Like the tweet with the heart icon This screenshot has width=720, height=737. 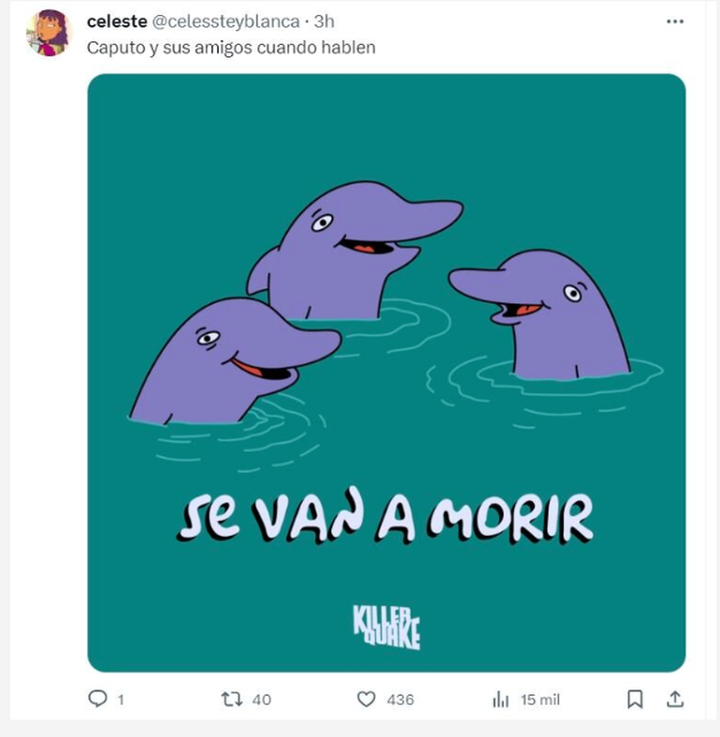(367, 699)
